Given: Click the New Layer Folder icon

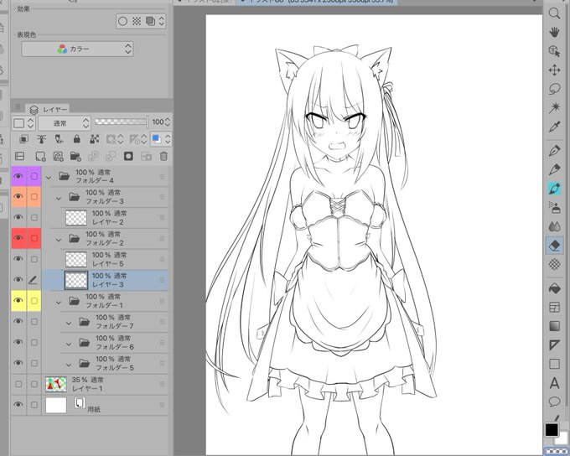Looking at the screenshot, I should [x=75, y=157].
